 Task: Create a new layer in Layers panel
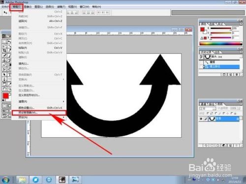[x=230, y=145]
